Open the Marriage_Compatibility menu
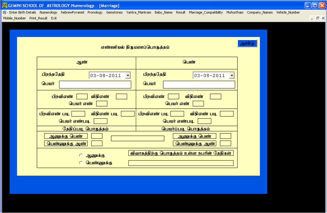 [206, 12]
